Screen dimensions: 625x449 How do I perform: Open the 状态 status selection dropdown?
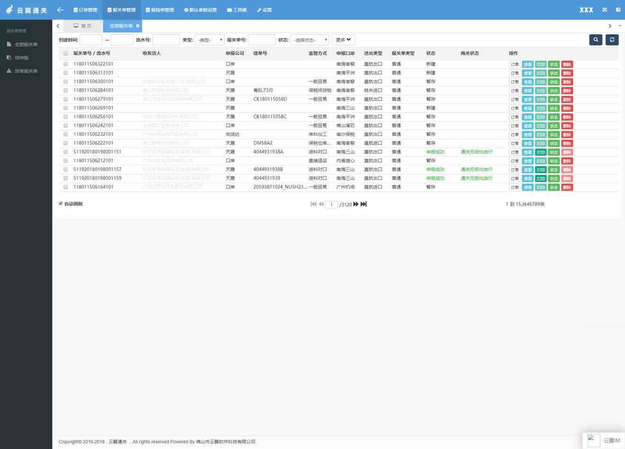click(310, 40)
